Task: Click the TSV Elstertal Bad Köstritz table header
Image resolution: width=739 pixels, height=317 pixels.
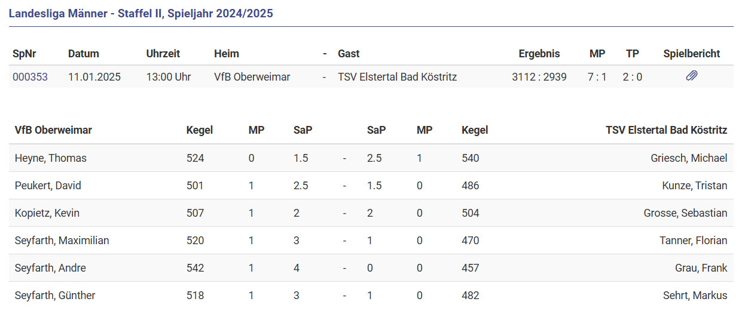Action: pyautogui.click(x=666, y=130)
